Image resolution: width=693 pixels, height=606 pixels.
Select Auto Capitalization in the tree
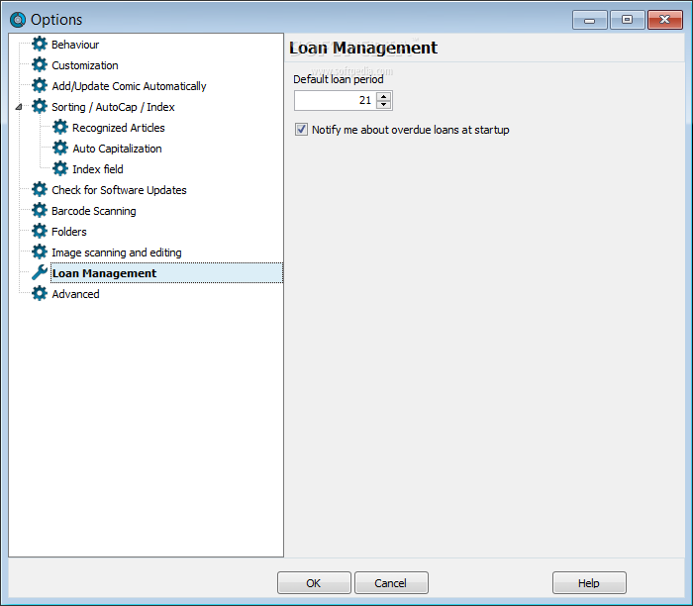117,149
